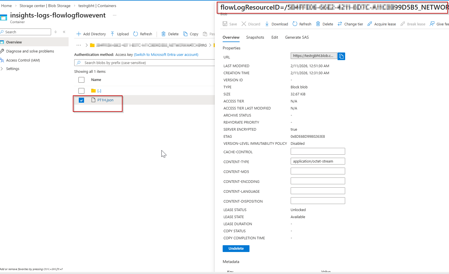The image size is (449, 274).
Task: Click the Upload arrow icon
Action: point(113,34)
